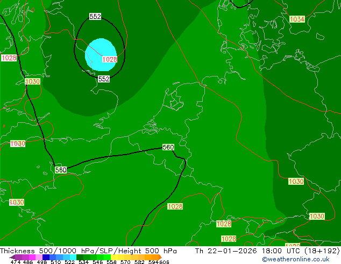Click the 486 legend value
Screen dimensions: 341x264
tap(27, 262)
